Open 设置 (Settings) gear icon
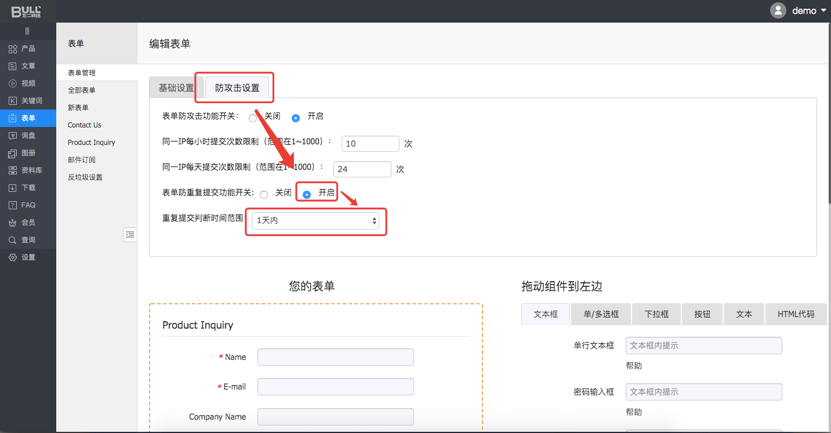The width and height of the screenshot is (831, 433). 13,257
